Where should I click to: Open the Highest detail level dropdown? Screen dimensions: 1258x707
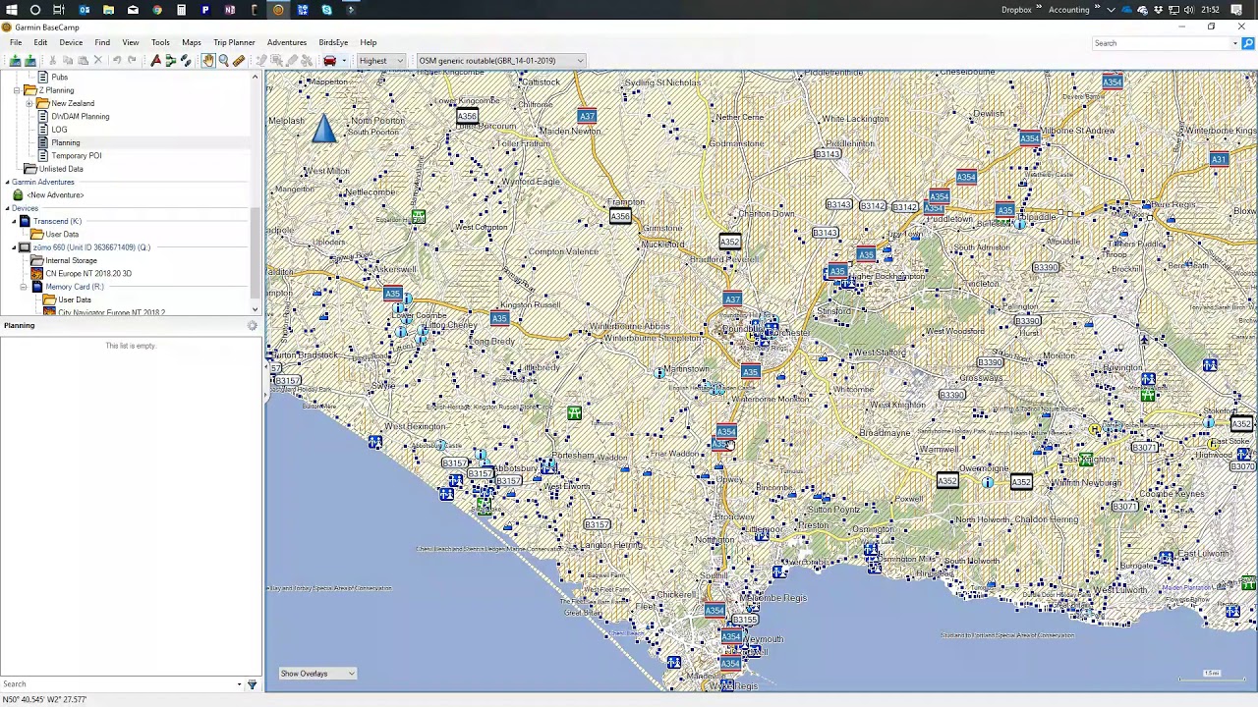(x=381, y=61)
